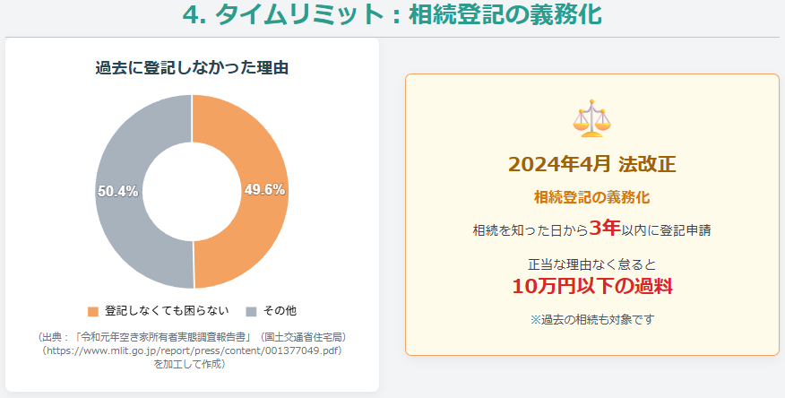The height and width of the screenshot is (398, 785).
Task: Click the white center of the donut chart
Action: (192, 191)
